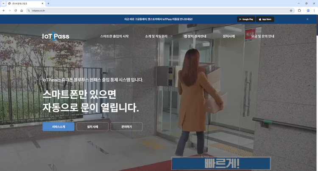Open the browser extensions puzzle icon

click(299, 10)
